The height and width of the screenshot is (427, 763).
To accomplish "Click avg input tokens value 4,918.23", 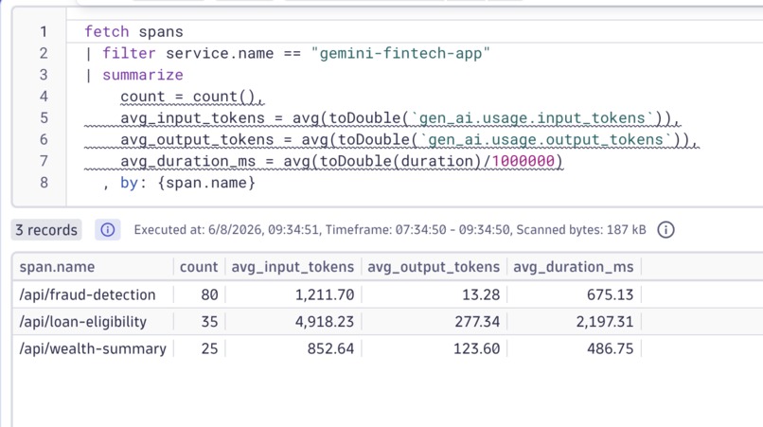I will click(x=325, y=322).
